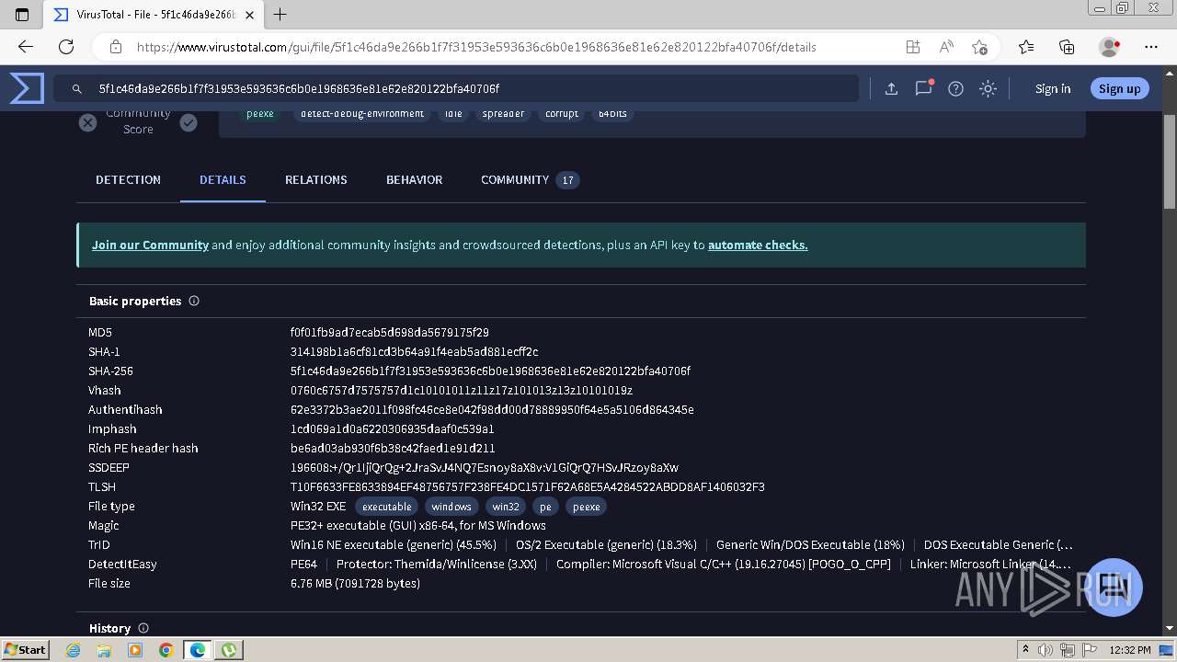
Task: Open the favorites list icon
Action: tap(1026, 47)
